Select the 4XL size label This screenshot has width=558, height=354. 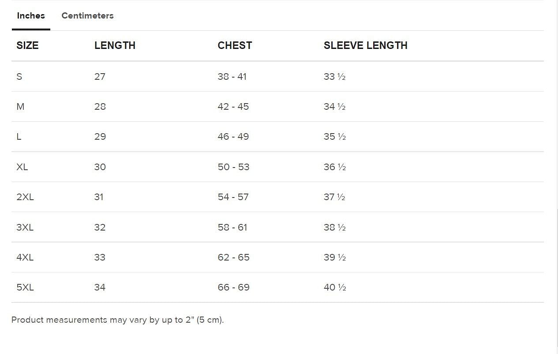(25, 257)
